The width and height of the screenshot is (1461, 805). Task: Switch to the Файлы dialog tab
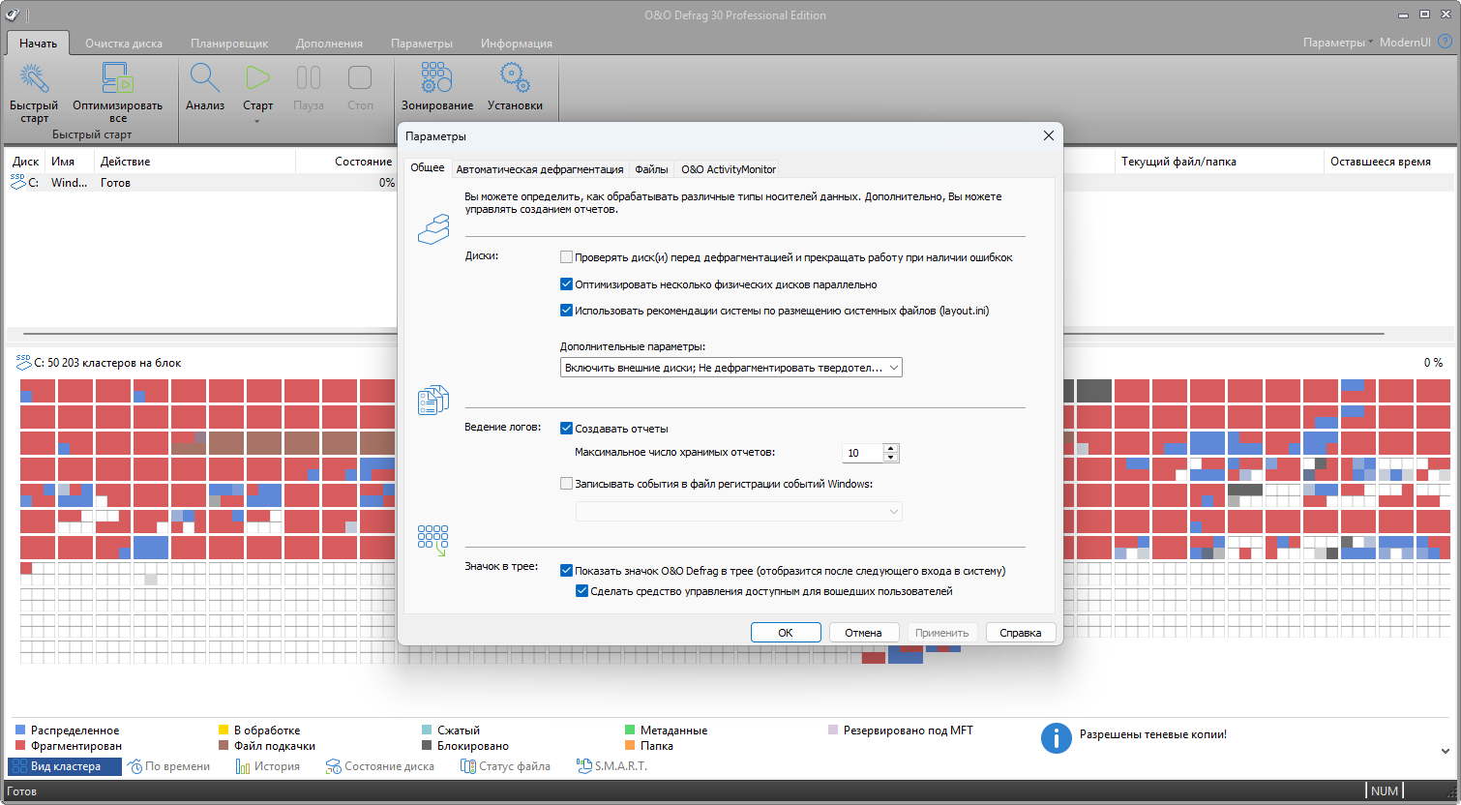point(651,169)
